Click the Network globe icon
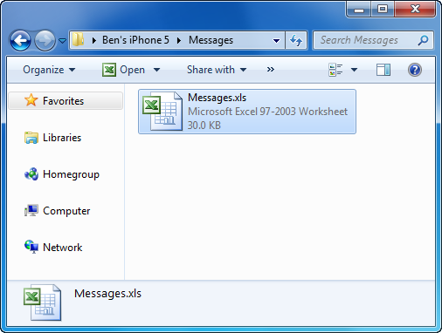The image size is (442, 333). (31, 247)
